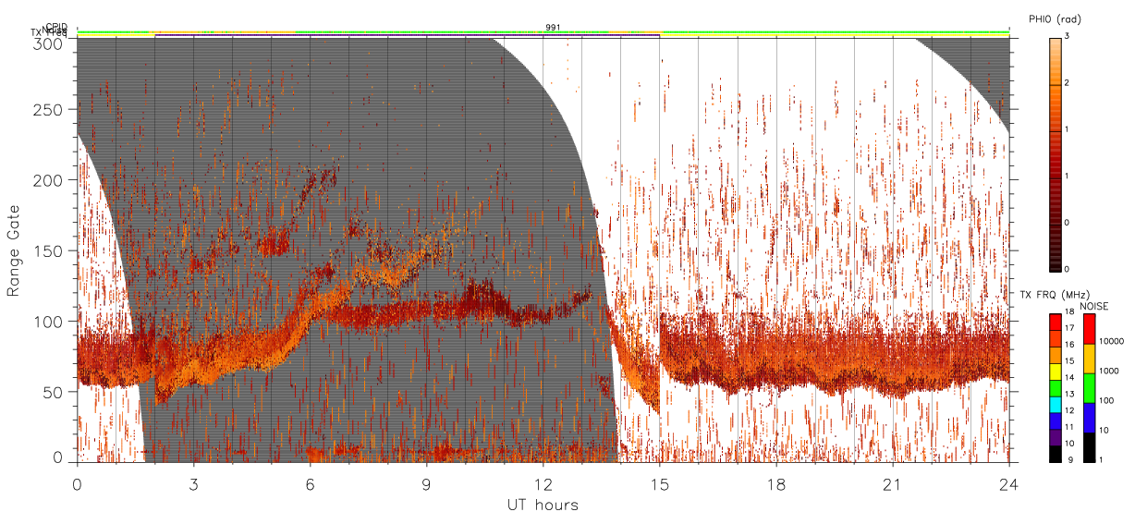Click x-axis tick label '15'
Viewport: 1135px width, 524px height.
[659, 484]
